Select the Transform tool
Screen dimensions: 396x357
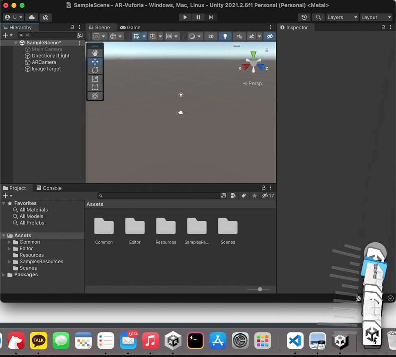(x=95, y=96)
